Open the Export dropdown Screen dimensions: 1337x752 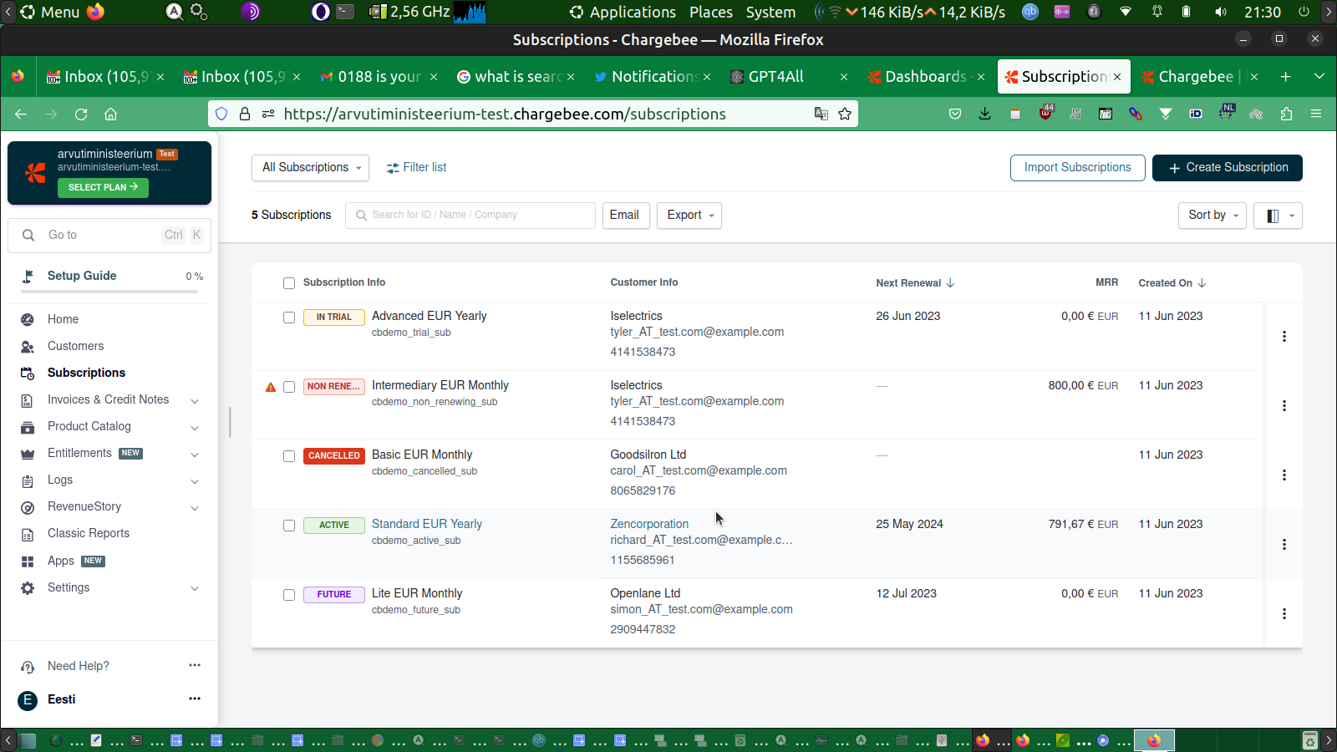(689, 216)
